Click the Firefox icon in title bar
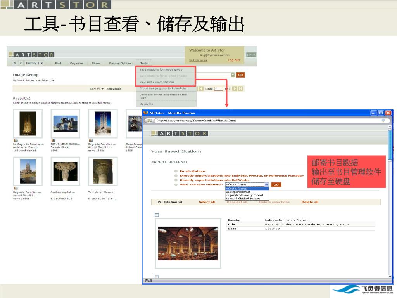 tap(146, 113)
